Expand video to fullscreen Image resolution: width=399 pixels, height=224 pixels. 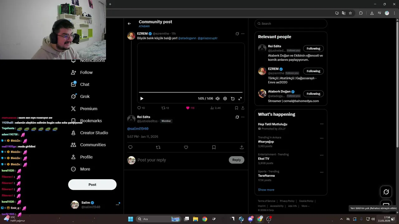[x=240, y=99]
